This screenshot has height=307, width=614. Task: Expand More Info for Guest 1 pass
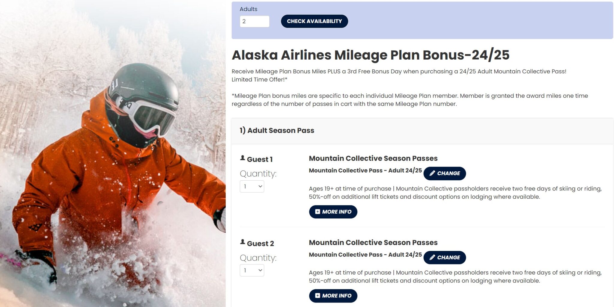[x=333, y=212]
